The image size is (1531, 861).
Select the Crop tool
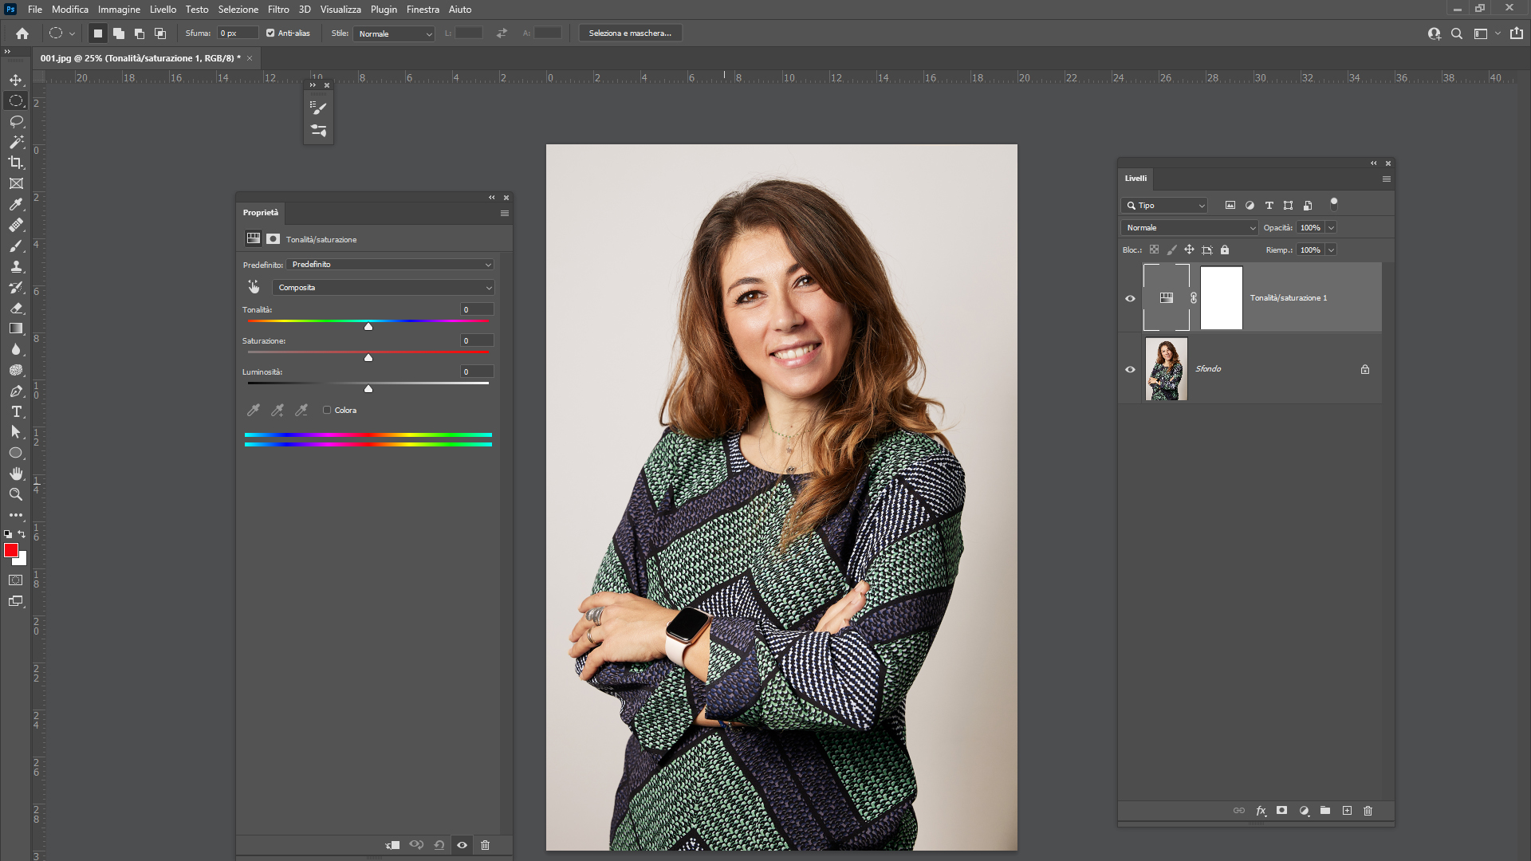pyautogui.click(x=16, y=163)
